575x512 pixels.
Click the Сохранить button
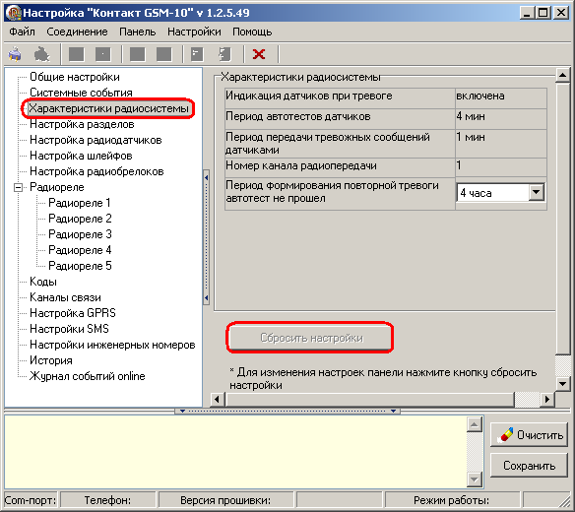529,466
